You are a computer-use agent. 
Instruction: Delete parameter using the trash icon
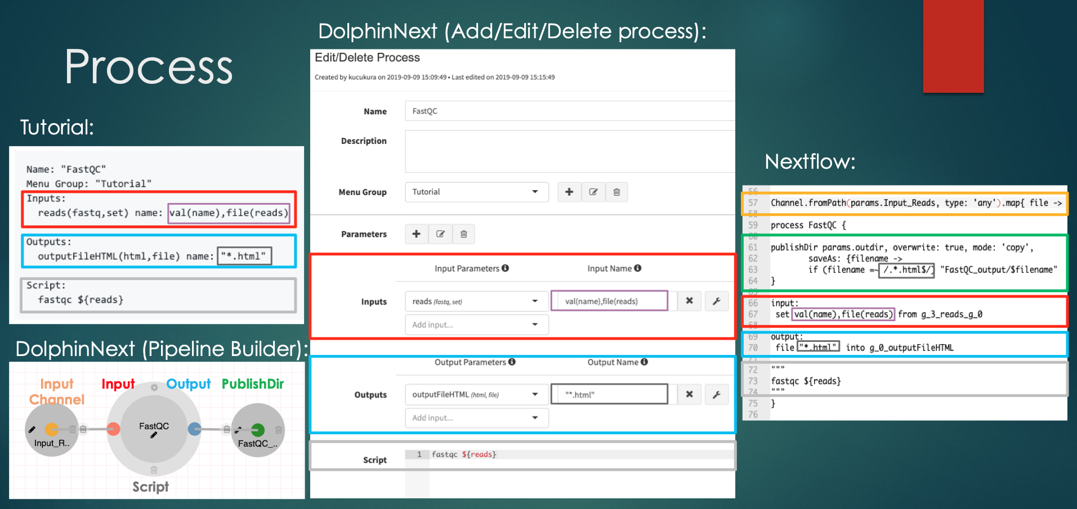[463, 234]
